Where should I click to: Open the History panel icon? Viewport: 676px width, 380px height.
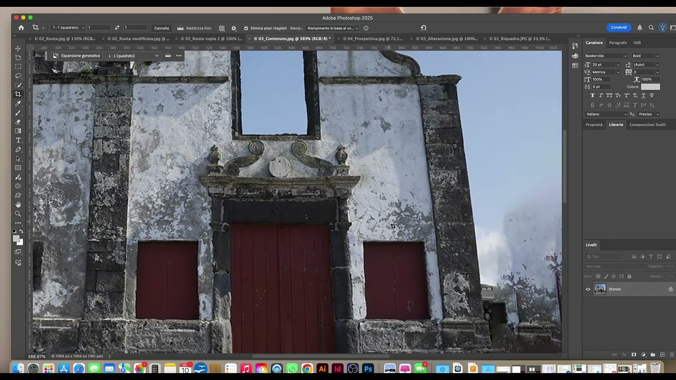(x=575, y=46)
